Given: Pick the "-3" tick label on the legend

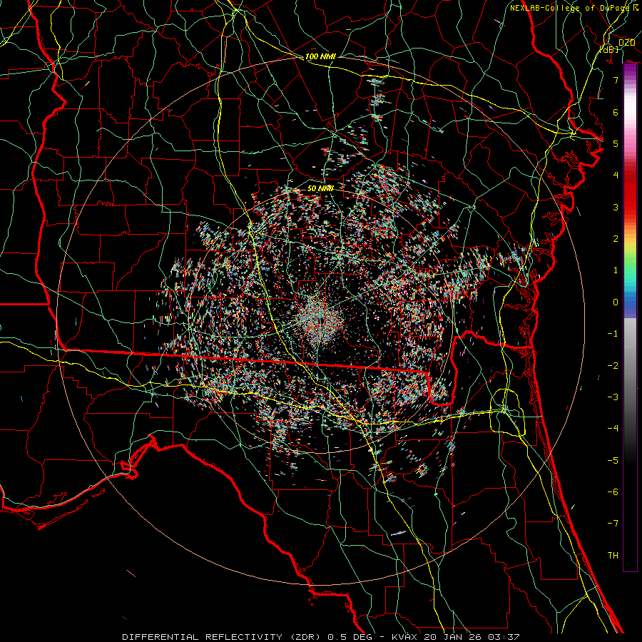Looking at the screenshot, I should click(613, 397).
